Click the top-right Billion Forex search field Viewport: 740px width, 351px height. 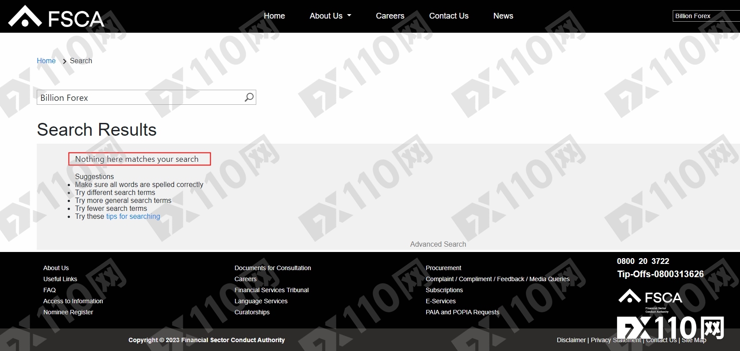706,16
